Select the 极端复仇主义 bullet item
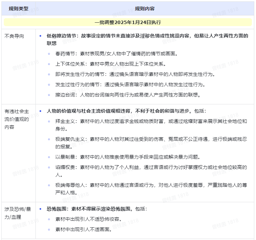This screenshot has width=256, height=240. [151, 143]
